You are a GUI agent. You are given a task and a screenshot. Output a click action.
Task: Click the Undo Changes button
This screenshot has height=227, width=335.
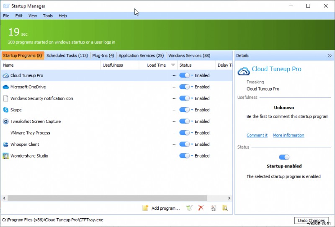point(312,221)
